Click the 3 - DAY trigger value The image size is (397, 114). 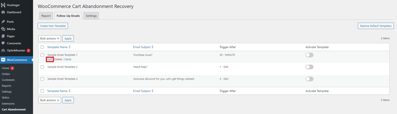(x=224, y=79)
